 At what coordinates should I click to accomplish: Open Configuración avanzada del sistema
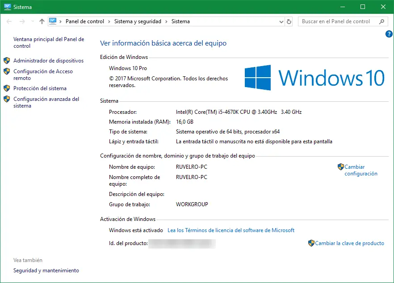[x=46, y=103]
